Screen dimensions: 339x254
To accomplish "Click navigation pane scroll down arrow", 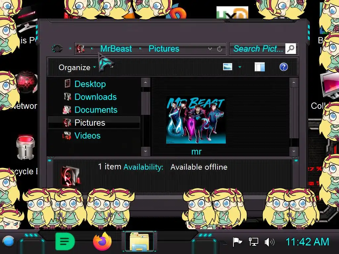I will click(146, 151).
